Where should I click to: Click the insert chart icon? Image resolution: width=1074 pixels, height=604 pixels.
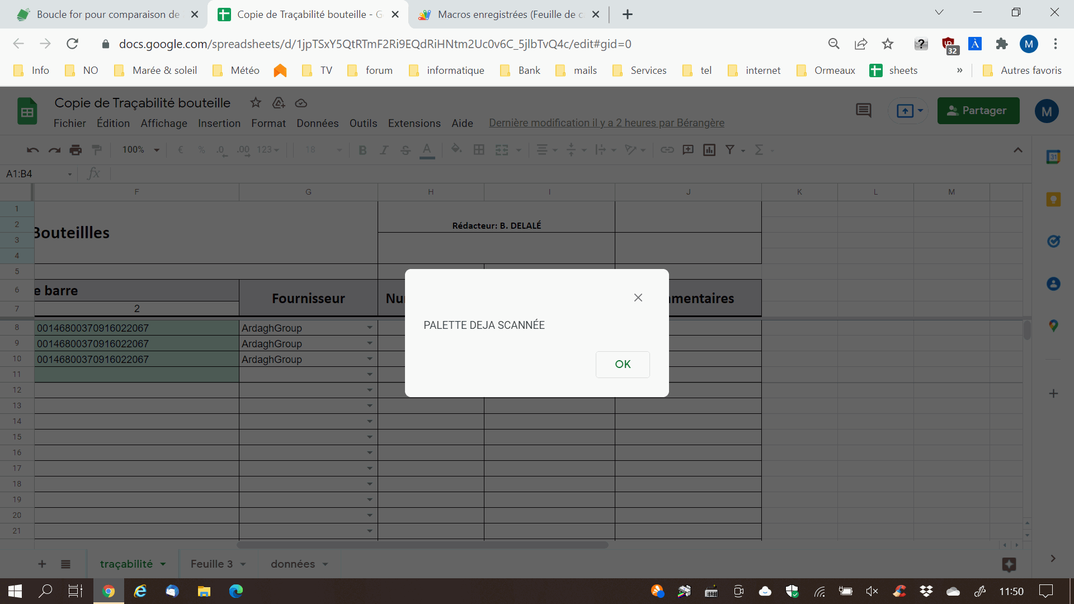[709, 150]
